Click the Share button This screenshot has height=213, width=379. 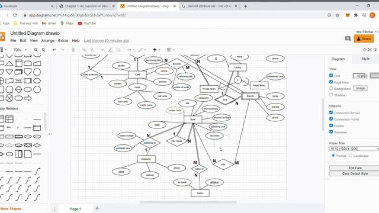[364, 38]
